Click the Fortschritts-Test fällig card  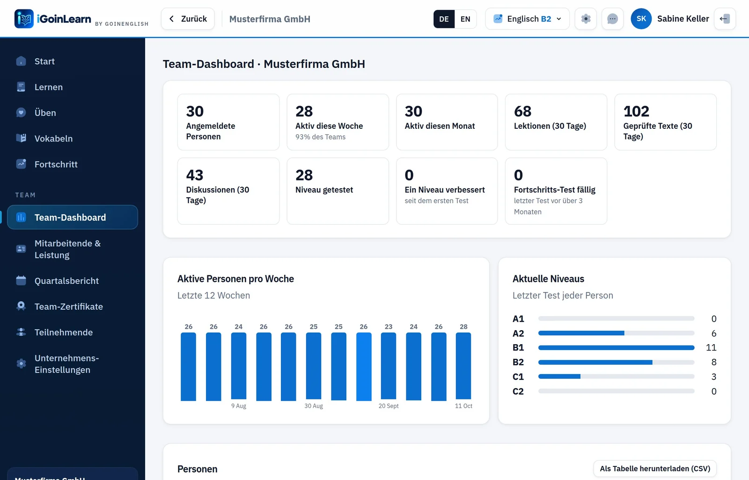coord(556,191)
